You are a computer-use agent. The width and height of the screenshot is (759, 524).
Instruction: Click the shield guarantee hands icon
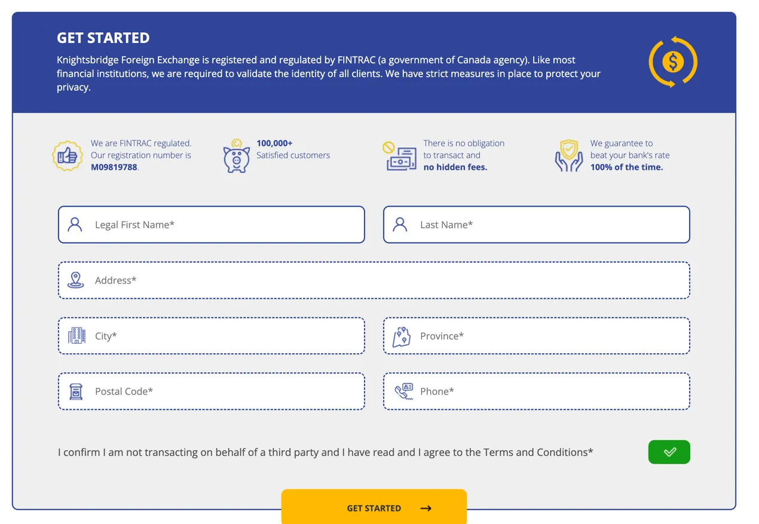[569, 156]
